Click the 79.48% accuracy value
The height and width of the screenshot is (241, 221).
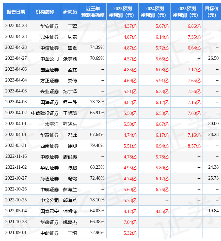coord(97,145)
